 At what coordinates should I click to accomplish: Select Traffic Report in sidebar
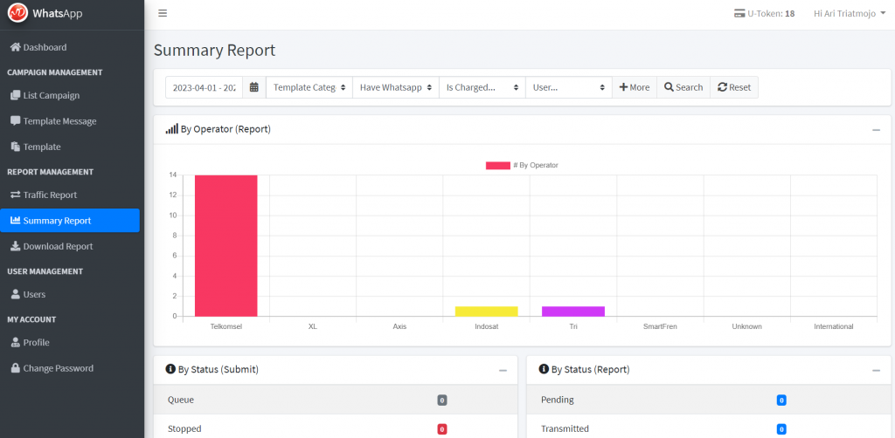click(x=50, y=195)
